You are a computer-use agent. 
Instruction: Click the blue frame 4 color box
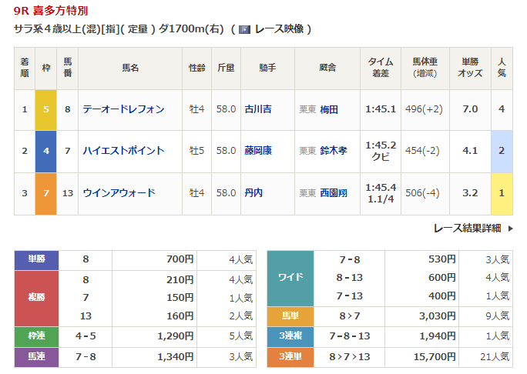coord(46,151)
